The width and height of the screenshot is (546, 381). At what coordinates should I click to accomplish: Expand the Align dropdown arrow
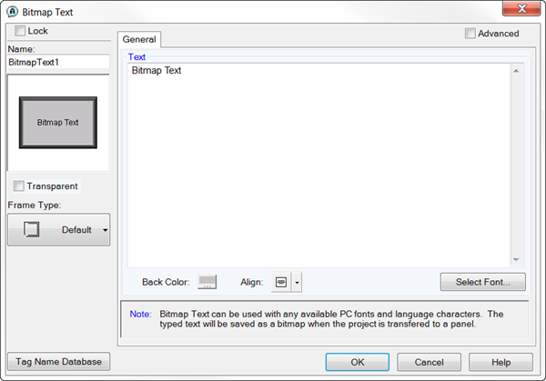297,282
